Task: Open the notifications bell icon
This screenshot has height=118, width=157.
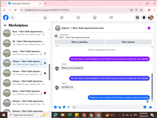Action: (144, 18)
